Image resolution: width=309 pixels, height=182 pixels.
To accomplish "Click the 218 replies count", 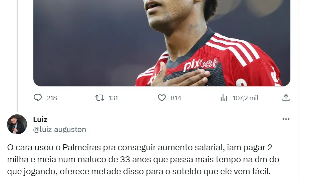I will coord(52,98).
